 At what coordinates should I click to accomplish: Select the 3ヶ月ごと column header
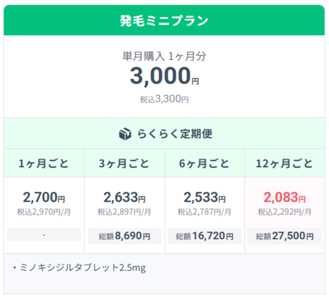pos(124,164)
